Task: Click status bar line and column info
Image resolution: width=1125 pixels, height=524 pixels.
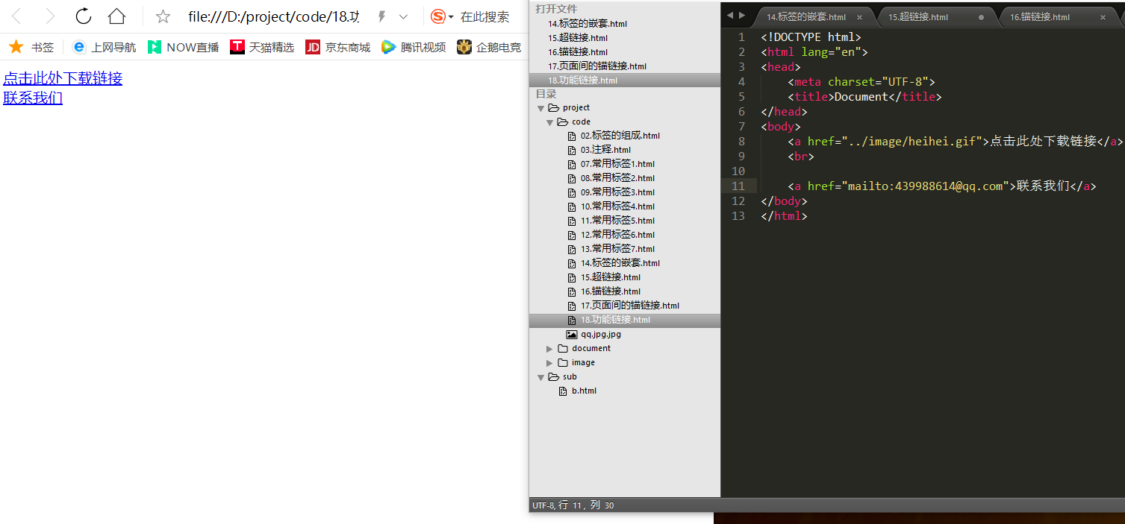Action: point(586,505)
